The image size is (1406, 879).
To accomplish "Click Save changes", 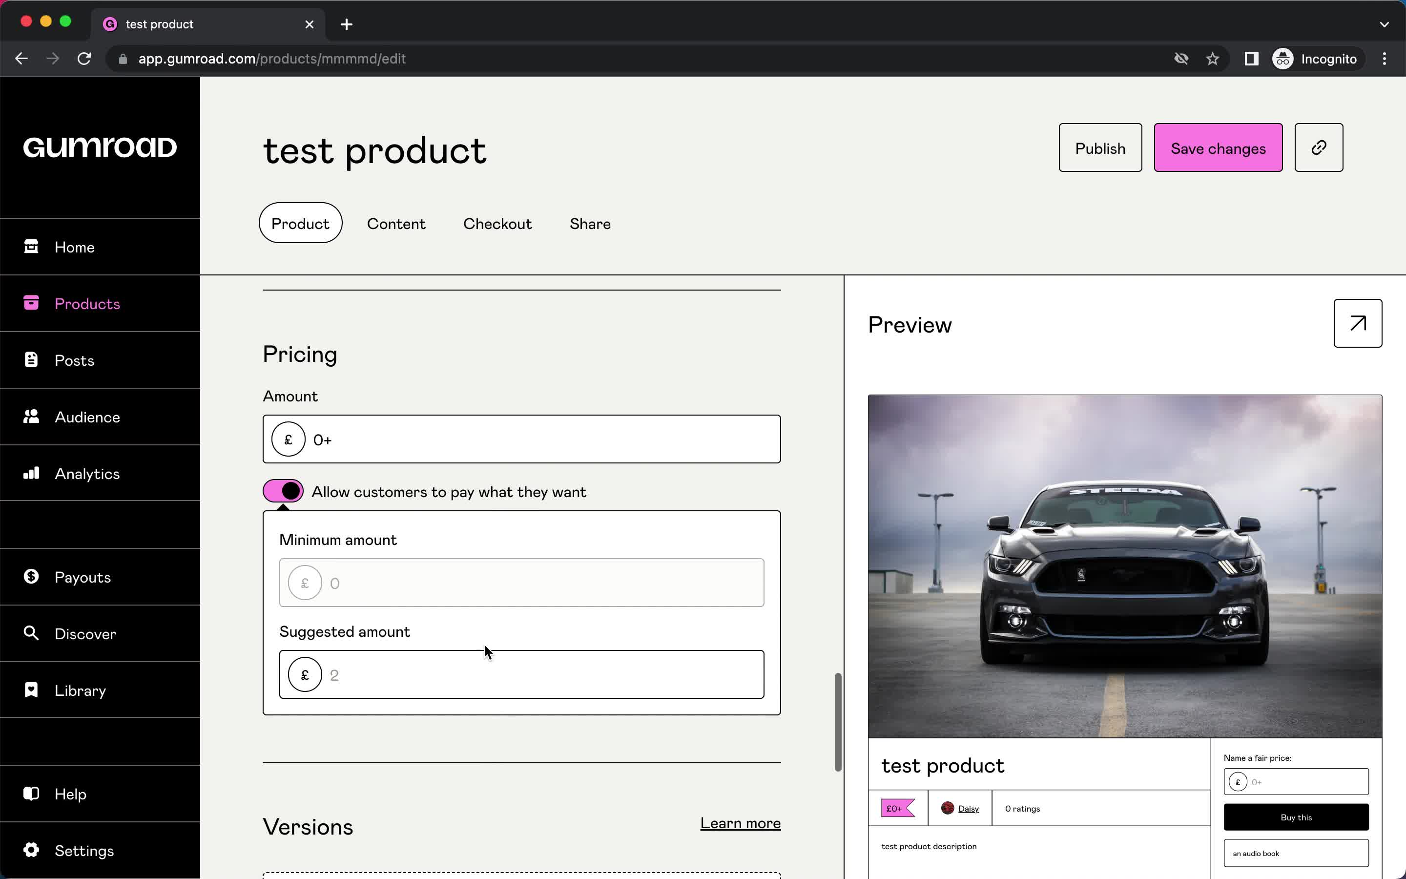I will click(x=1218, y=147).
